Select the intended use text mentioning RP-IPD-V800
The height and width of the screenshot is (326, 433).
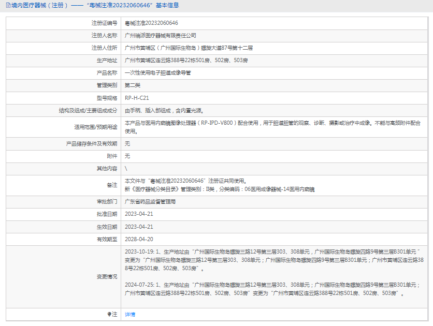272,127
